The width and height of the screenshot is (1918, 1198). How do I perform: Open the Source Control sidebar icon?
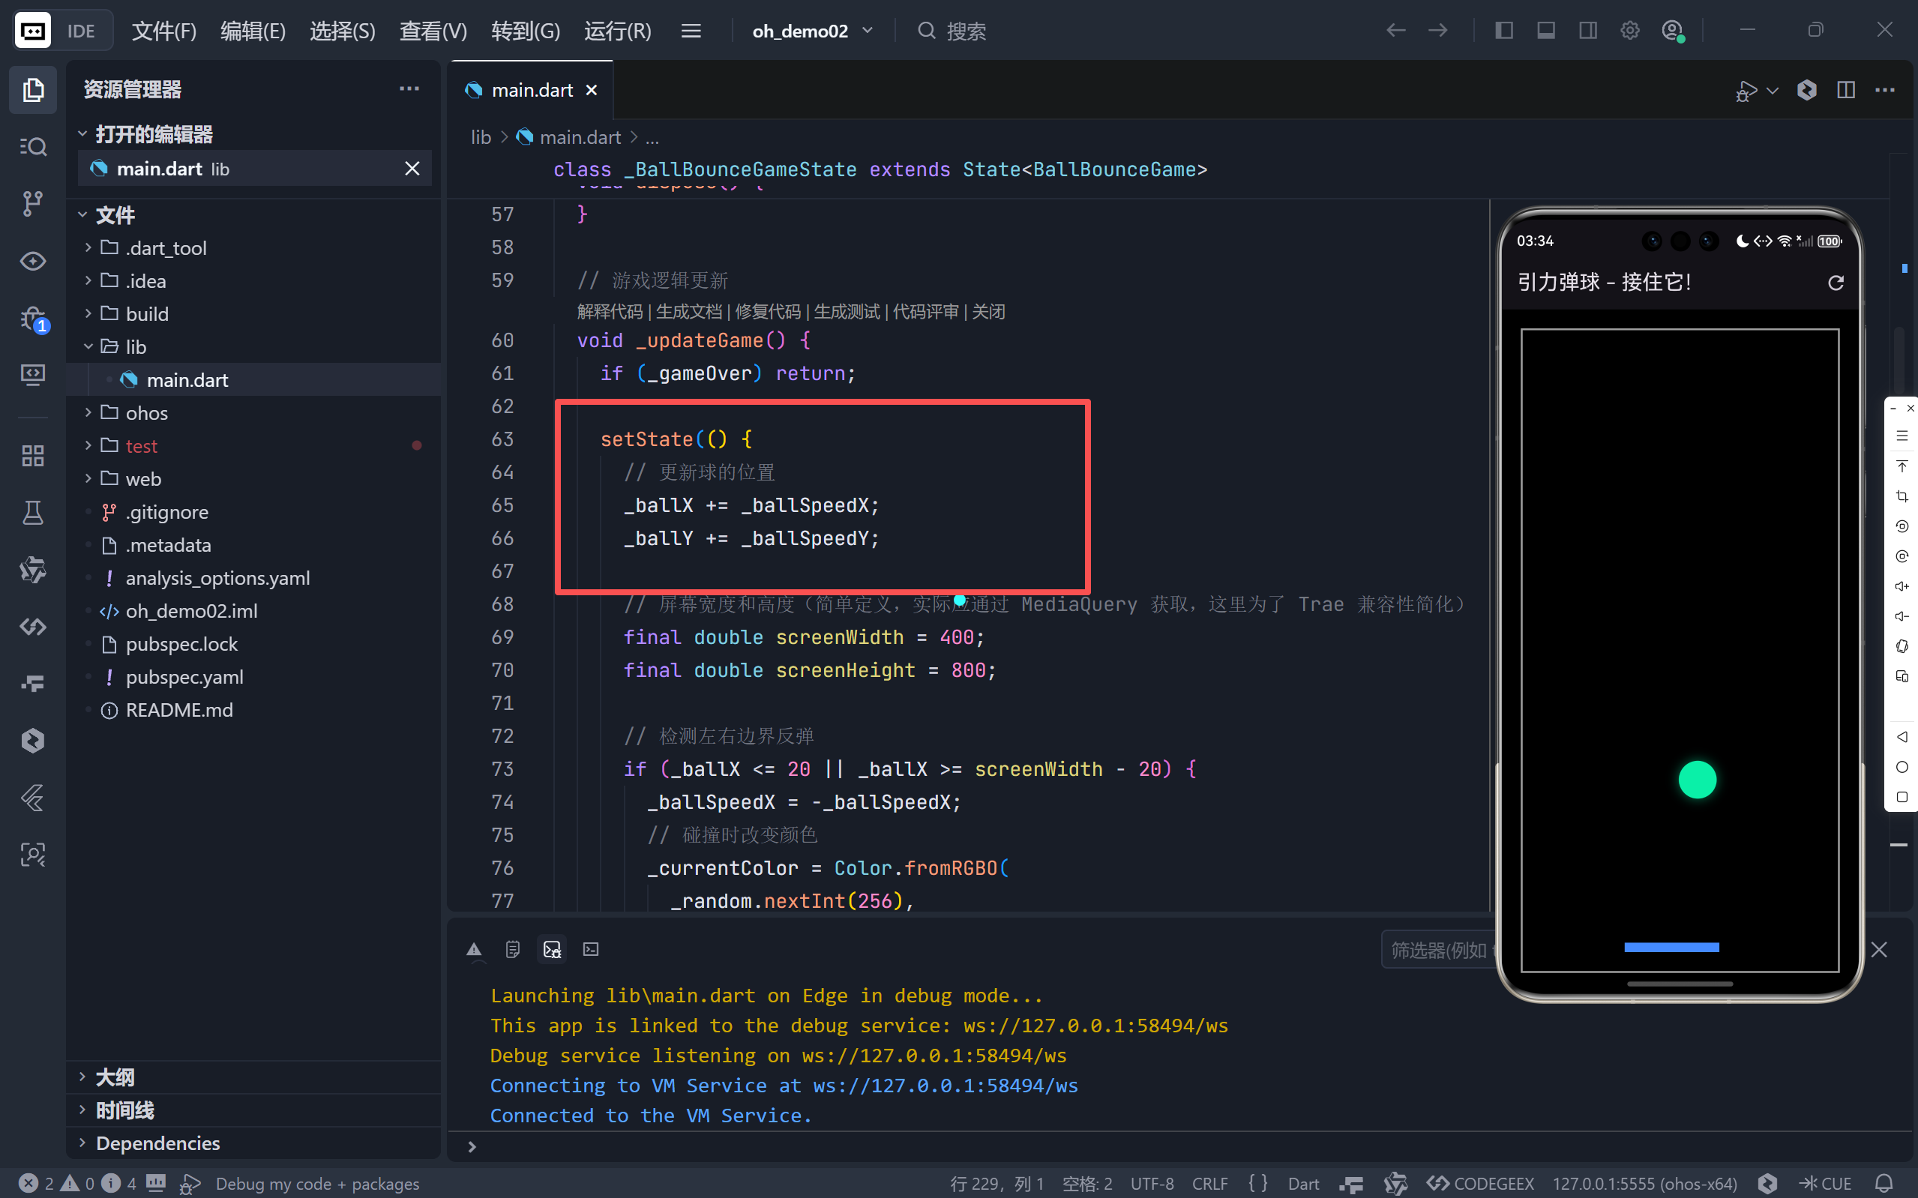(32, 203)
